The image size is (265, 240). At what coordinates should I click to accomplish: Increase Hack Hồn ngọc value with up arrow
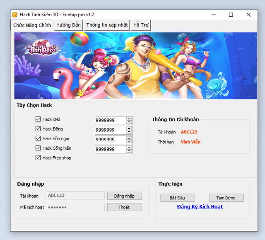[129, 138]
